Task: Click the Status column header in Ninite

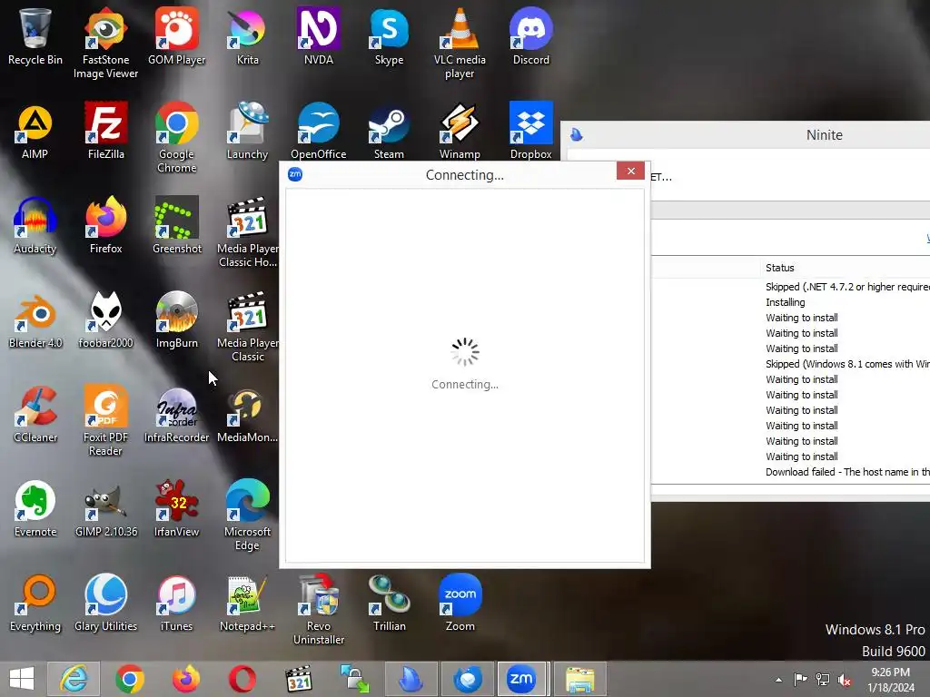Action: click(x=779, y=268)
